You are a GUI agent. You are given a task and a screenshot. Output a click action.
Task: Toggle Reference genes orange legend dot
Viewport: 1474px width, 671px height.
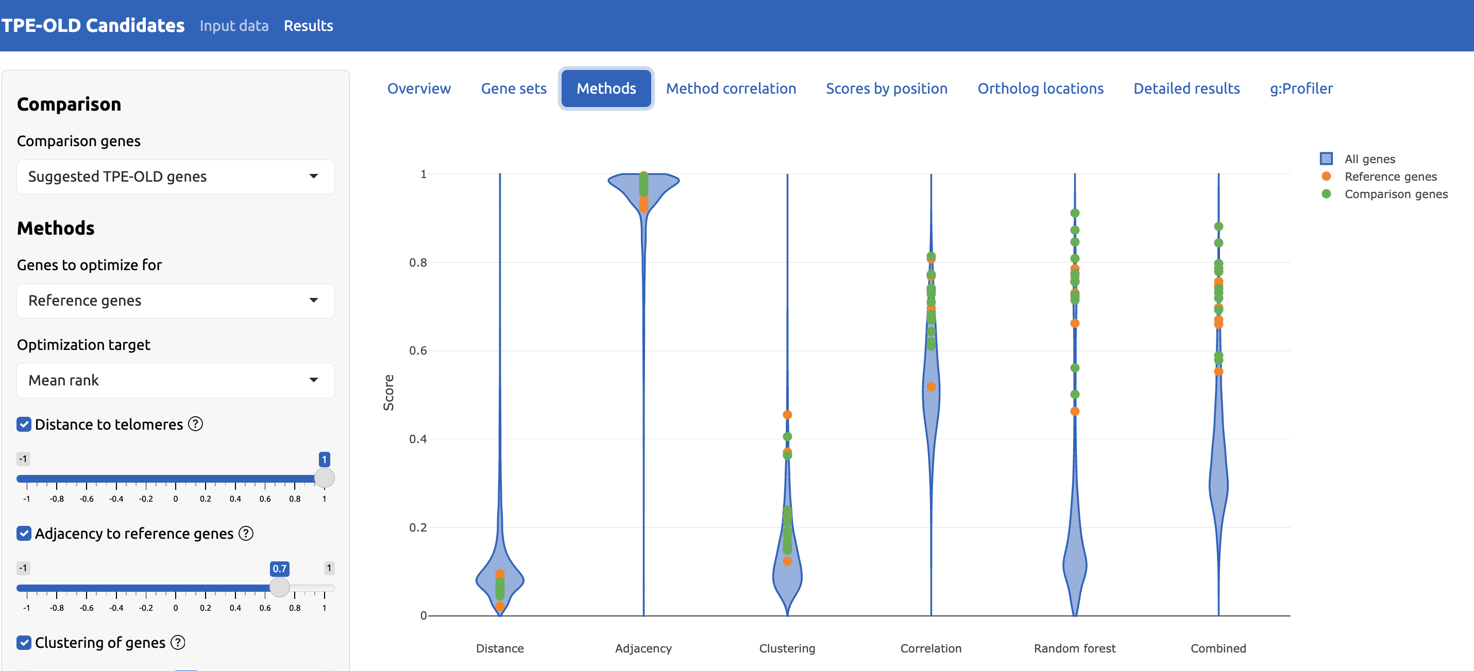[x=1326, y=176]
